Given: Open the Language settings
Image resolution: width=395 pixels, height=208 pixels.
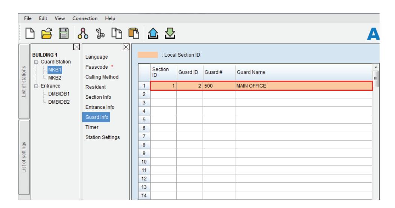Looking at the screenshot, I should (x=96, y=57).
